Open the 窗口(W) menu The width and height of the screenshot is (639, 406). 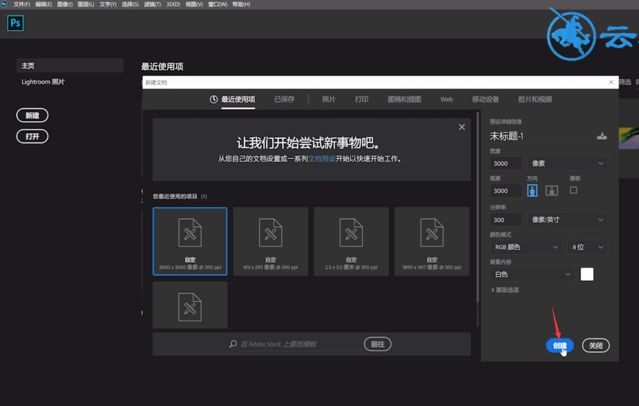[218, 4]
